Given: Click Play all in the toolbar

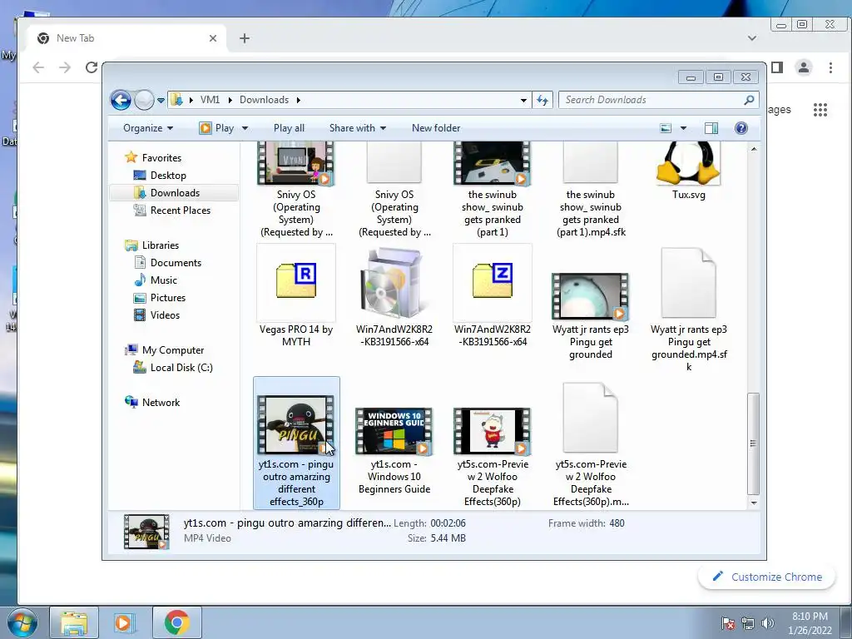Looking at the screenshot, I should [x=289, y=128].
